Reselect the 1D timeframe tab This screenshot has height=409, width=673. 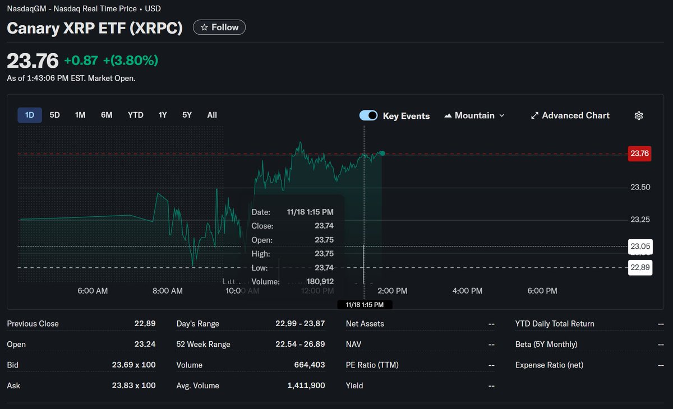point(29,114)
